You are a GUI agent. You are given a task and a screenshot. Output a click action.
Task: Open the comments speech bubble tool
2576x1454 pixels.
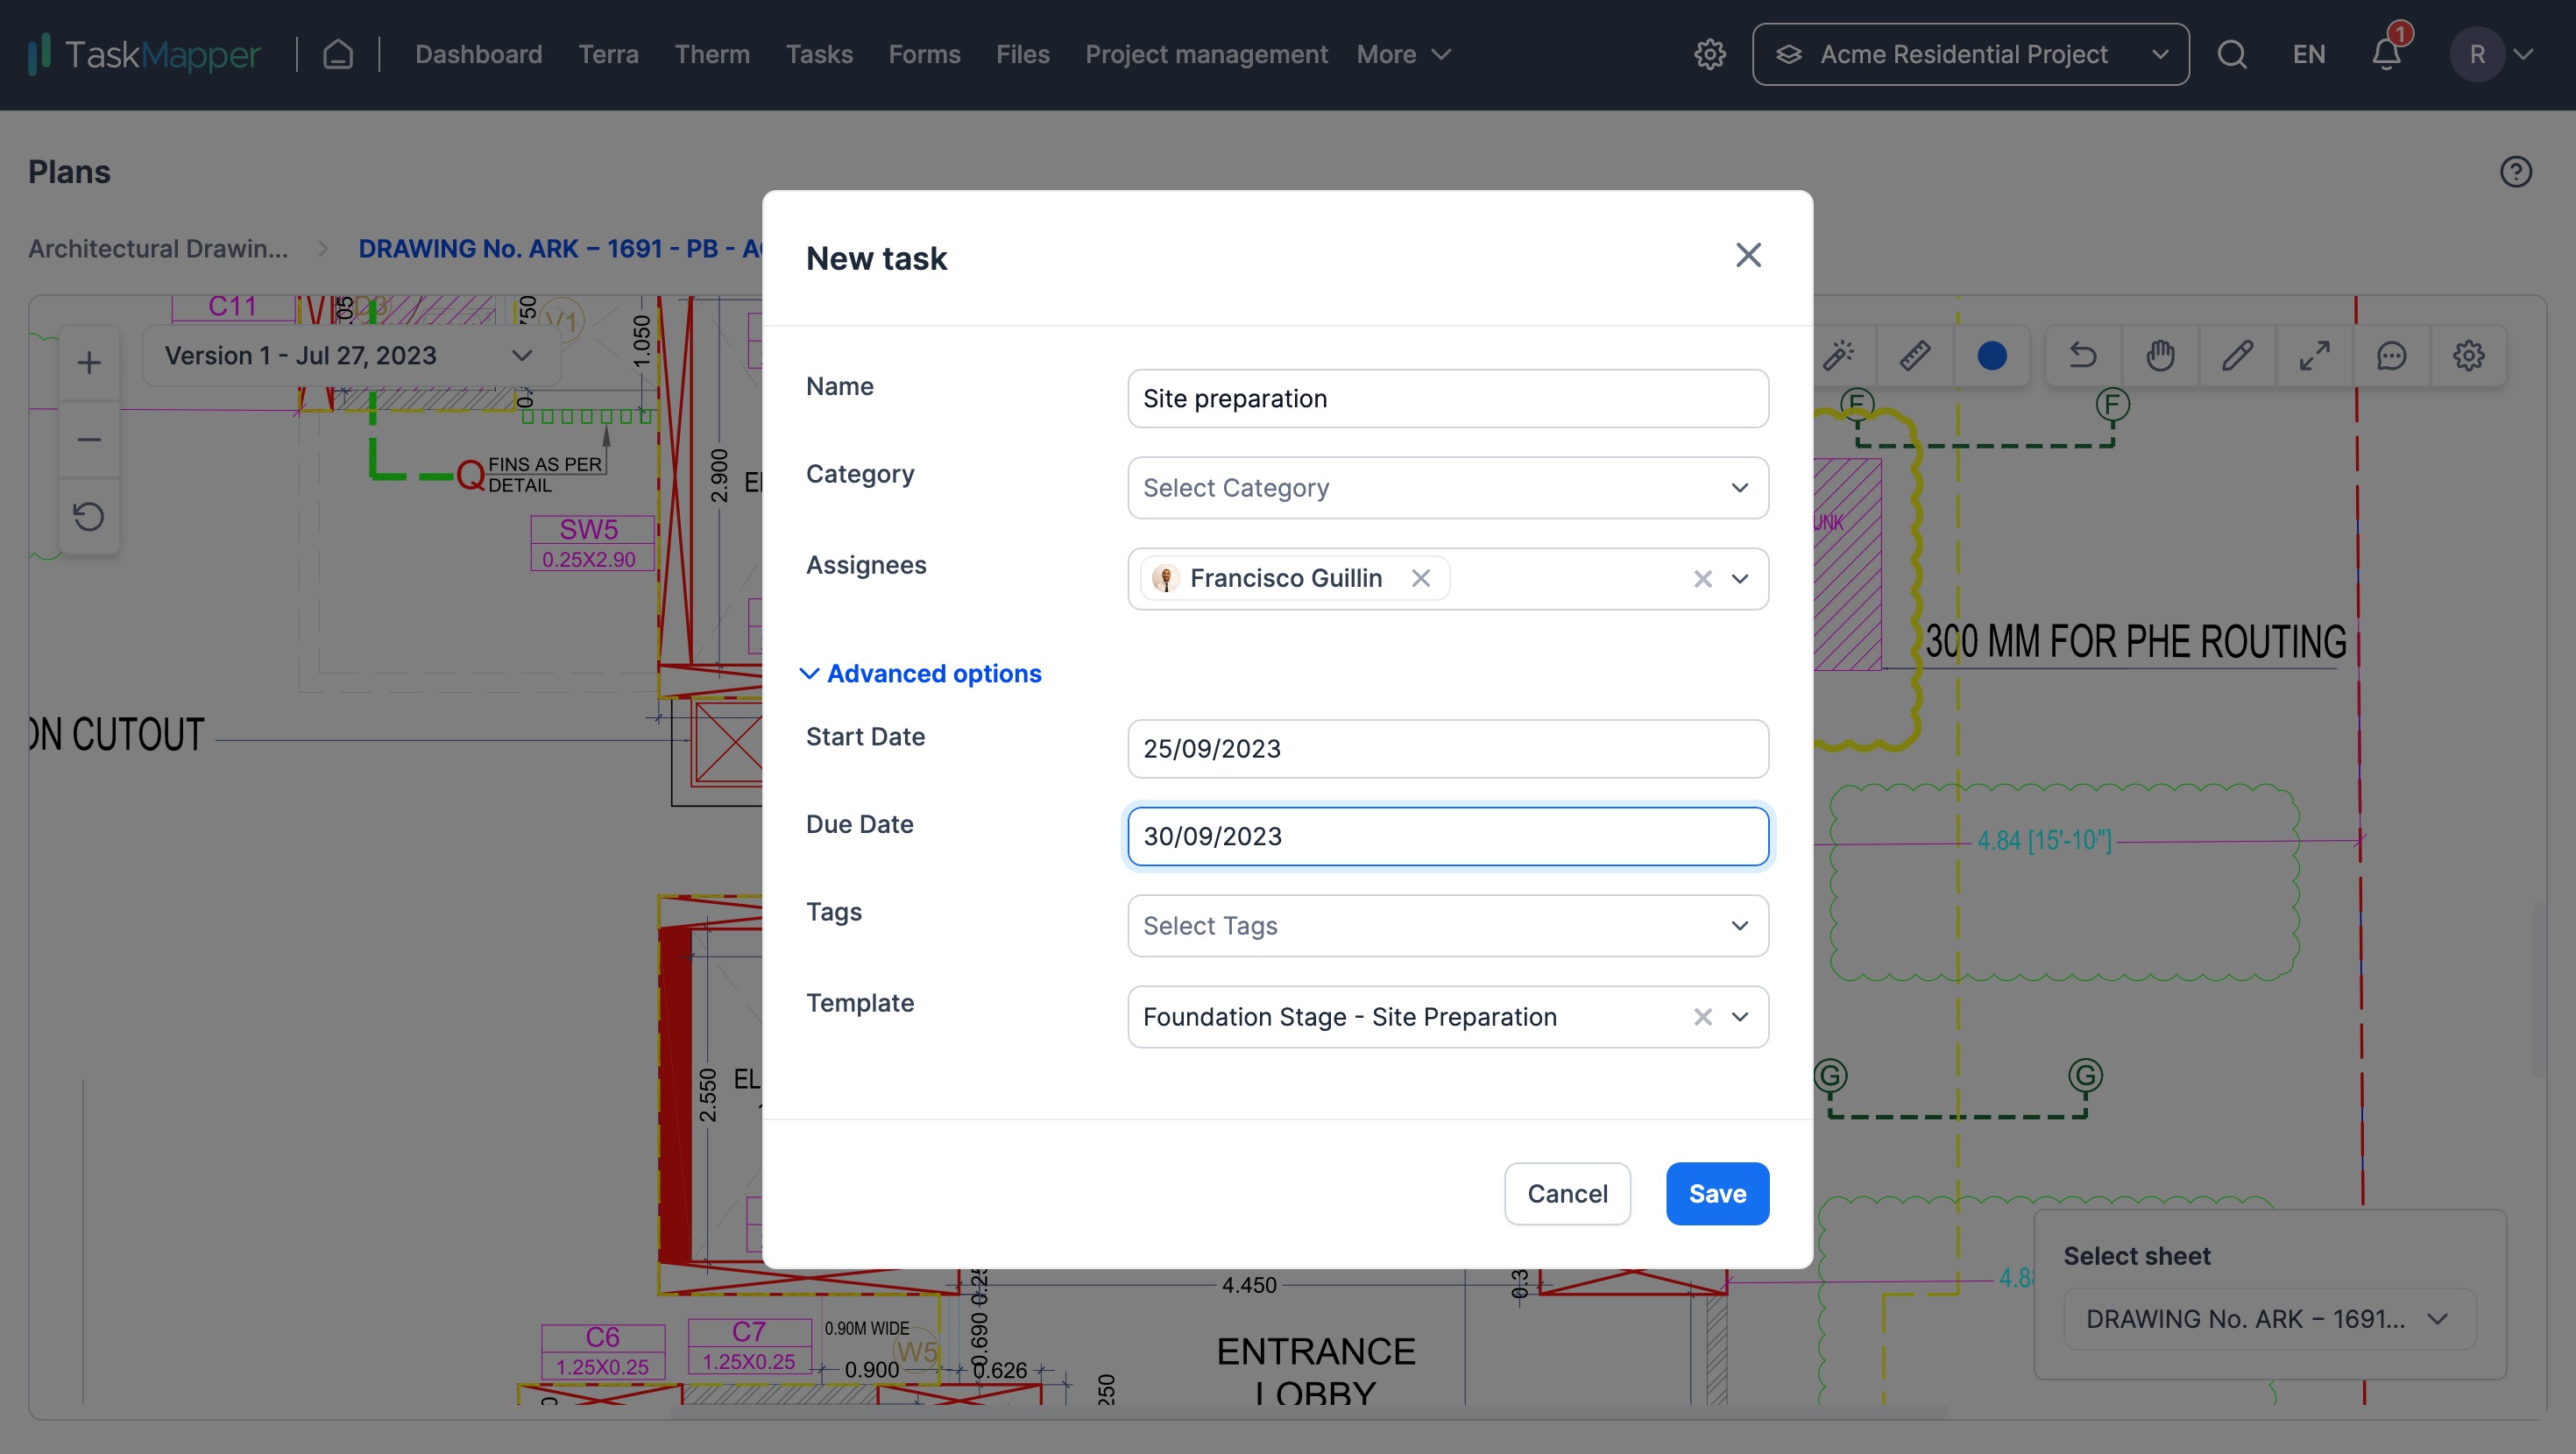coord(2391,355)
